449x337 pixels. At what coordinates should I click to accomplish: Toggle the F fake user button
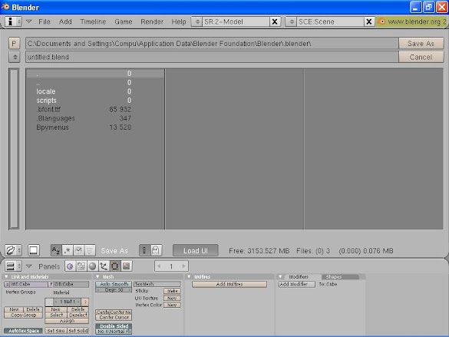51,284
